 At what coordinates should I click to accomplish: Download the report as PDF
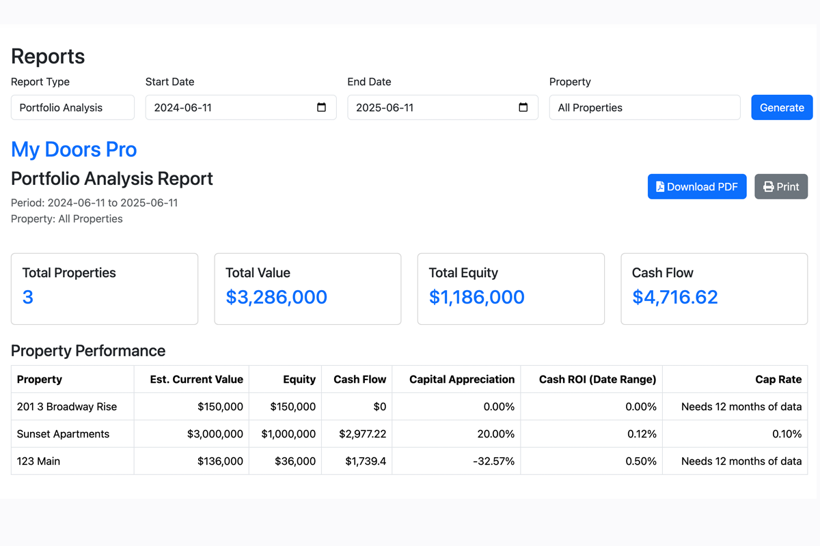click(x=696, y=186)
